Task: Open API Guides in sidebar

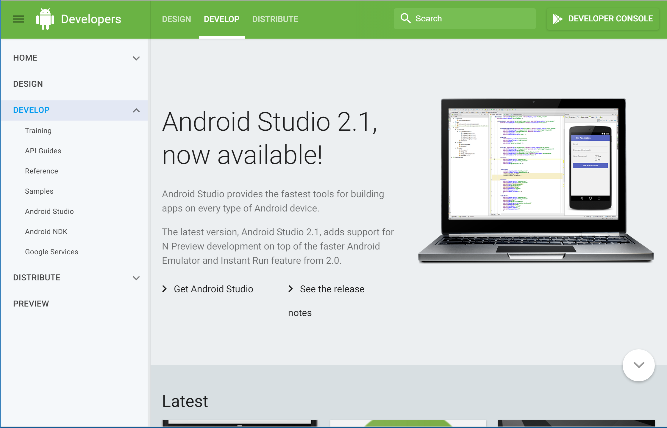Action: click(x=43, y=151)
